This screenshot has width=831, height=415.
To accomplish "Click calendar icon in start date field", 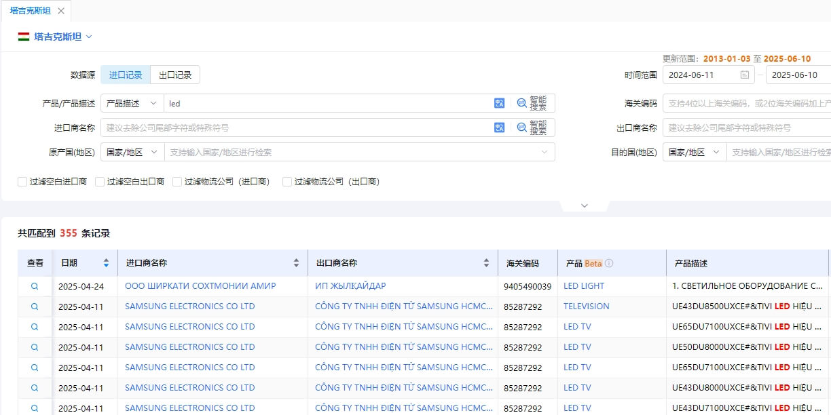I will (745, 75).
